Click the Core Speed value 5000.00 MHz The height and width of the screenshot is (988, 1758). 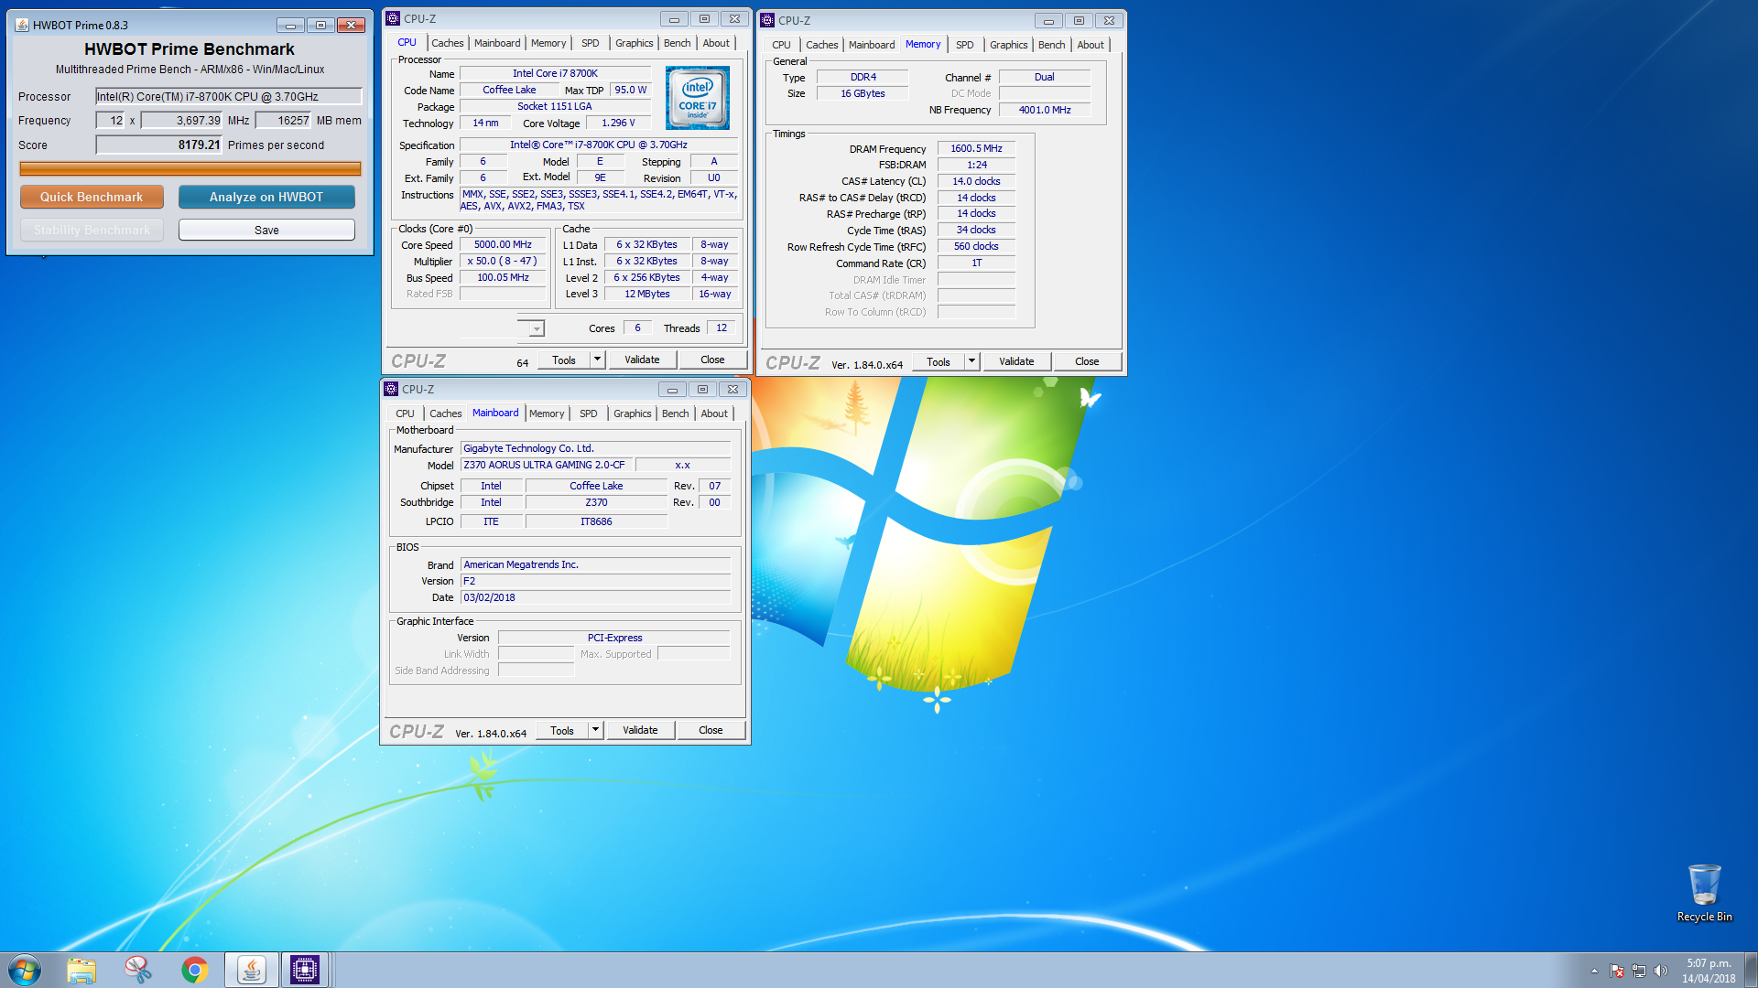(x=503, y=244)
